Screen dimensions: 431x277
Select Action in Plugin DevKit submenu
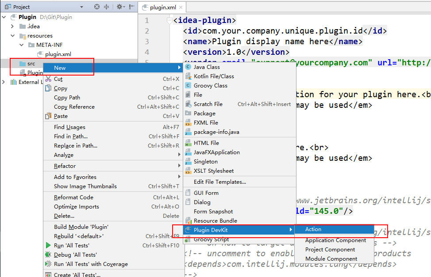334,229
